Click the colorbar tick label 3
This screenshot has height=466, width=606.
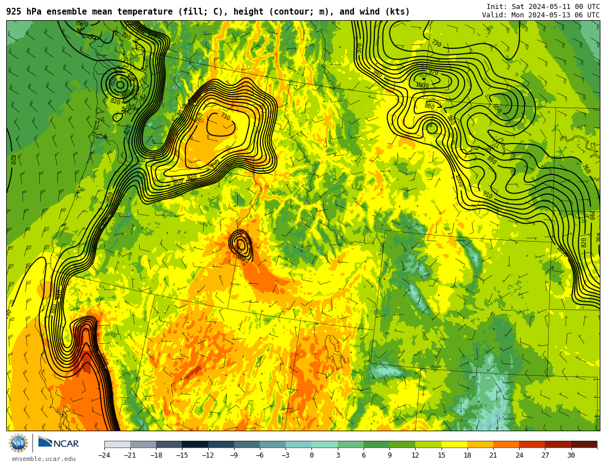[x=338, y=455]
